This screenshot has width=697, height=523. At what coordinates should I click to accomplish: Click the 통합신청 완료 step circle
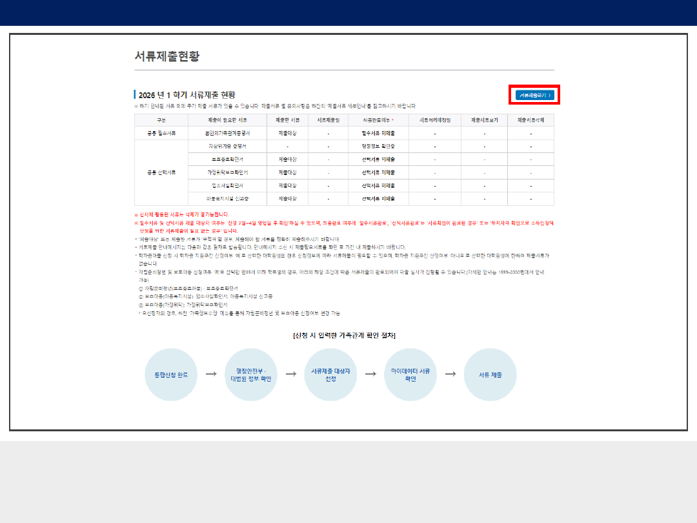pos(171,374)
